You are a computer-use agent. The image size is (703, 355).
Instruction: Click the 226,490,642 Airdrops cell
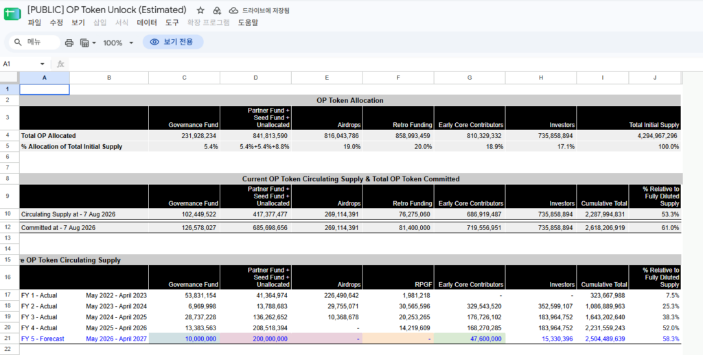coord(327,295)
